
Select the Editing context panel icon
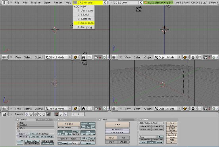coord(44,114)
